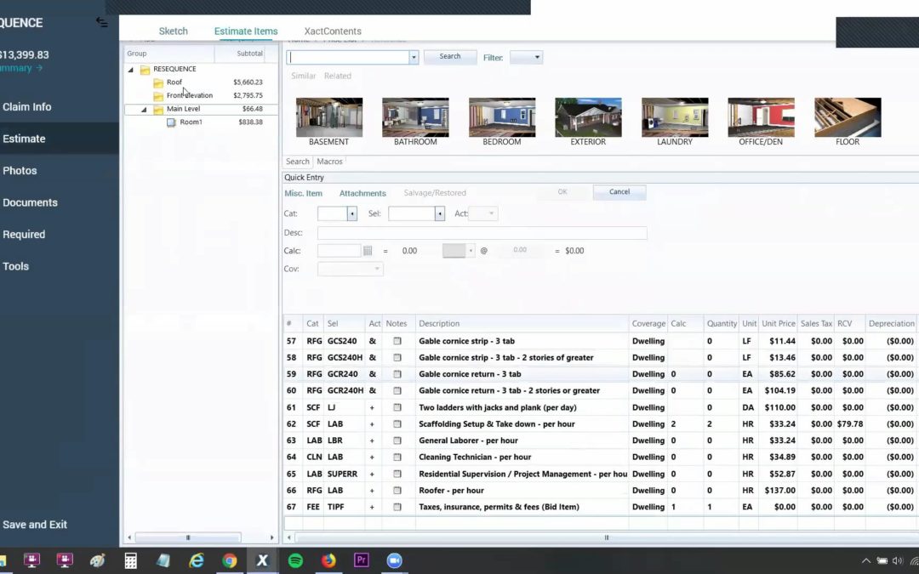919x574 pixels.
Task: Go to Claim Info in sidebar
Action: (x=27, y=107)
